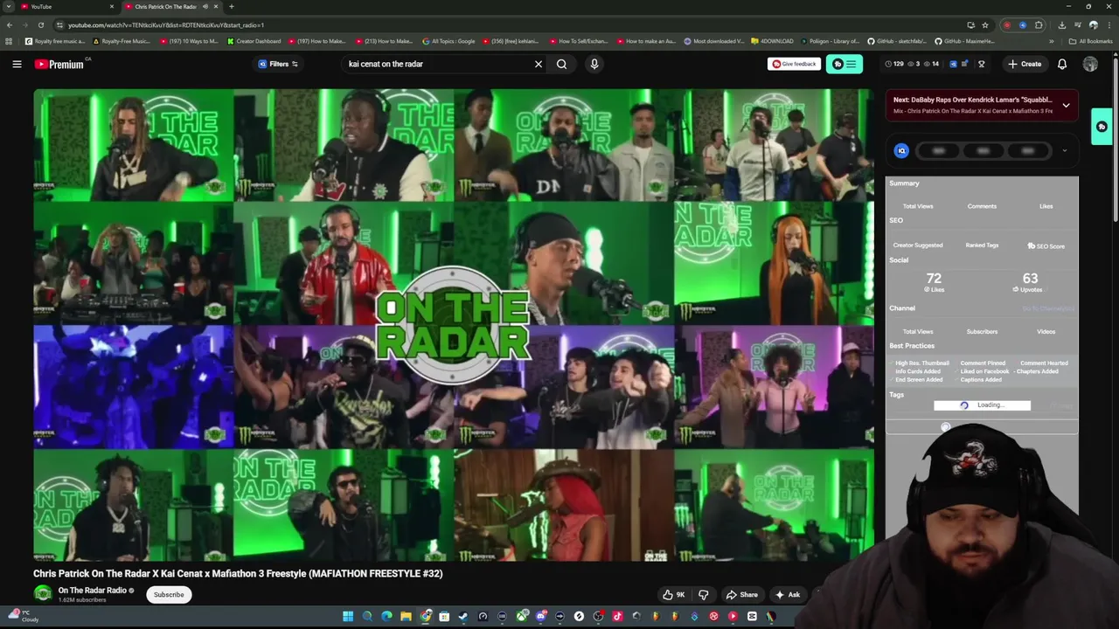This screenshot has width=1119, height=629.
Task: Go back in browser history
Action: point(9,24)
